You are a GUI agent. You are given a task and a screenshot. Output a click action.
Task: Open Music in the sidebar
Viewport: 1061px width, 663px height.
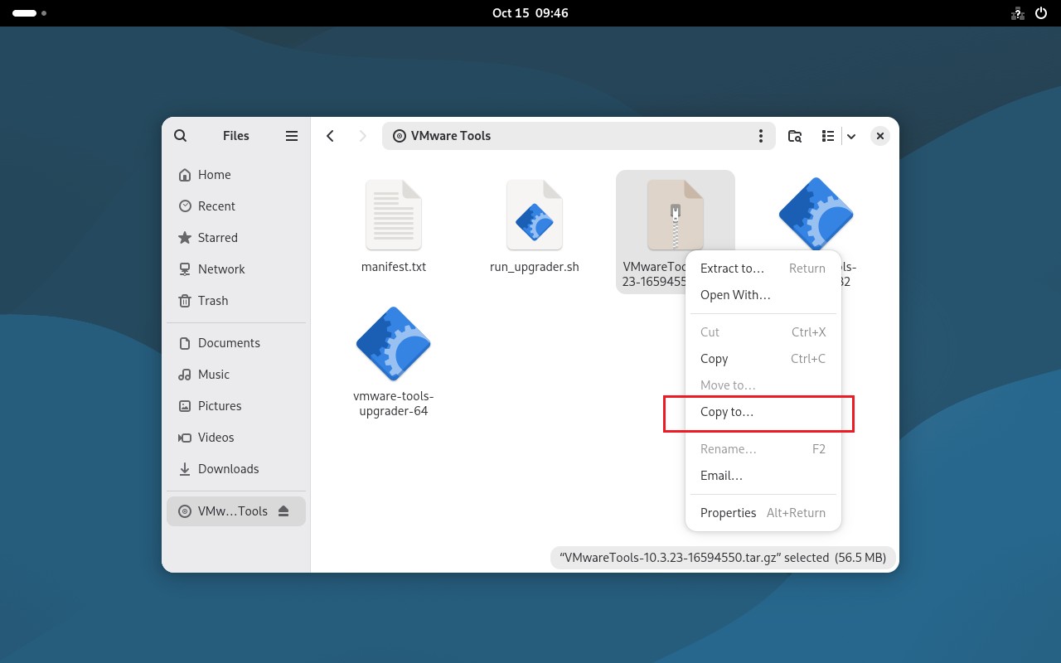pyautogui.click(x=236, y=375)
